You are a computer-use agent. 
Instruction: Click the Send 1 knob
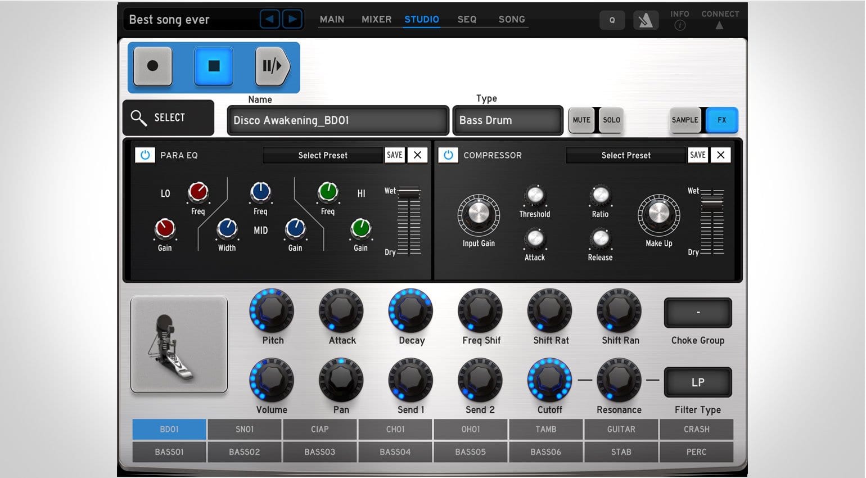[411, 380]
